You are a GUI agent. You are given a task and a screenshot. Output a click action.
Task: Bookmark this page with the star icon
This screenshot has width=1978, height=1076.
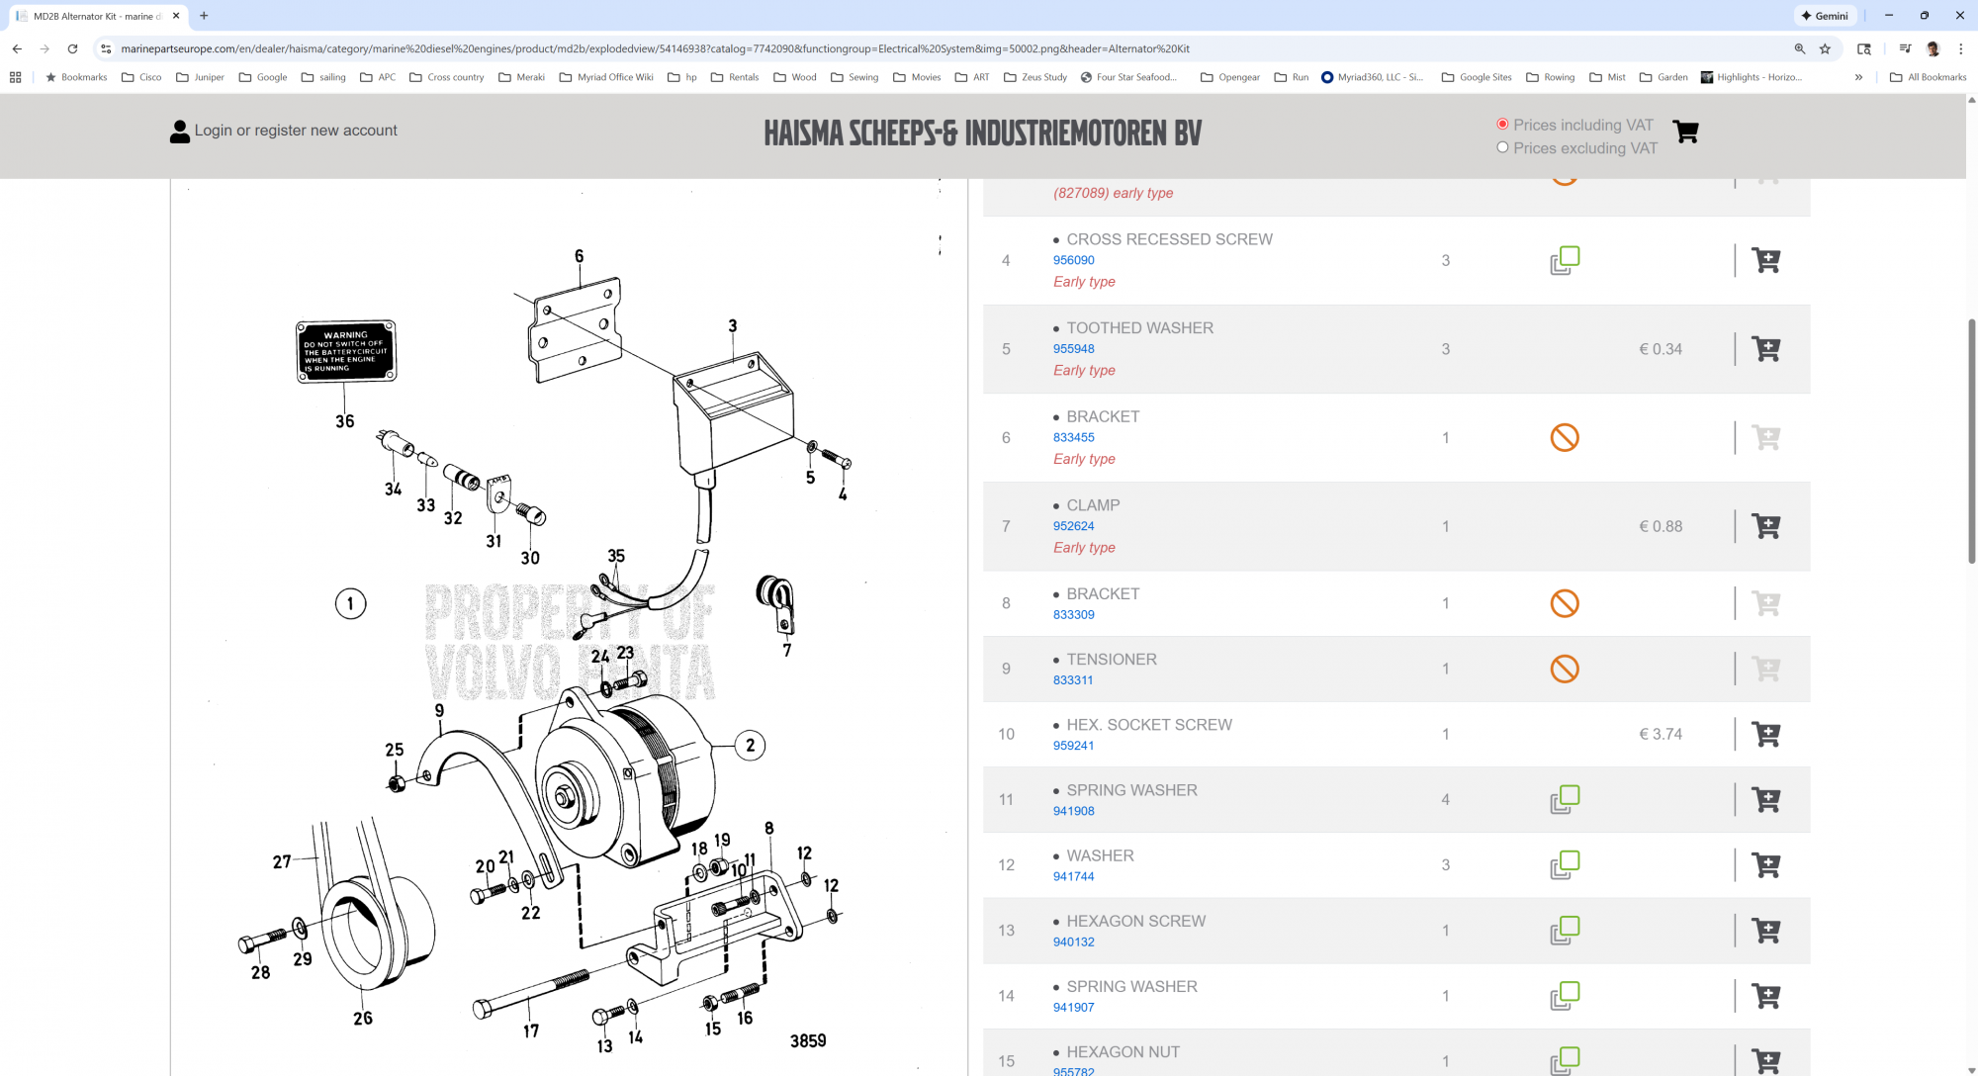point(1825,48)
